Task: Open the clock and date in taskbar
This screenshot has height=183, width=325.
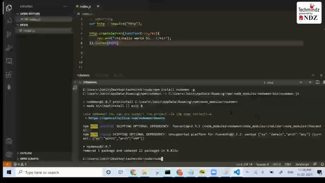Action: click(x=305, y=172)
